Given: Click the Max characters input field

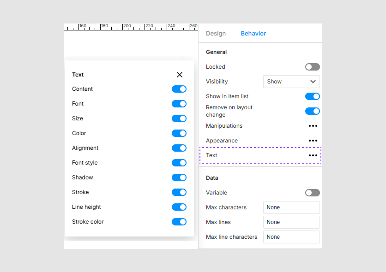Looking at the screenshot, I should coord(291,207).
